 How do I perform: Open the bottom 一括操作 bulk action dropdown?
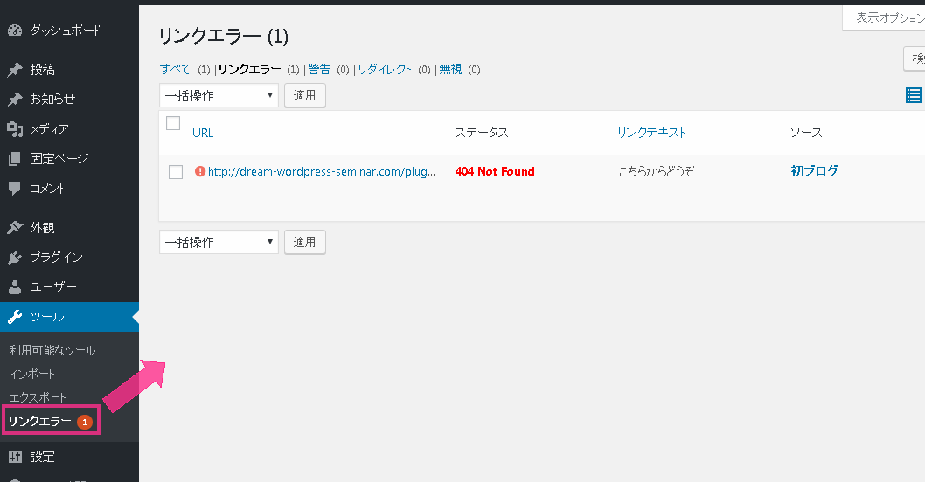pyautogui.click(x=219, y=242)
